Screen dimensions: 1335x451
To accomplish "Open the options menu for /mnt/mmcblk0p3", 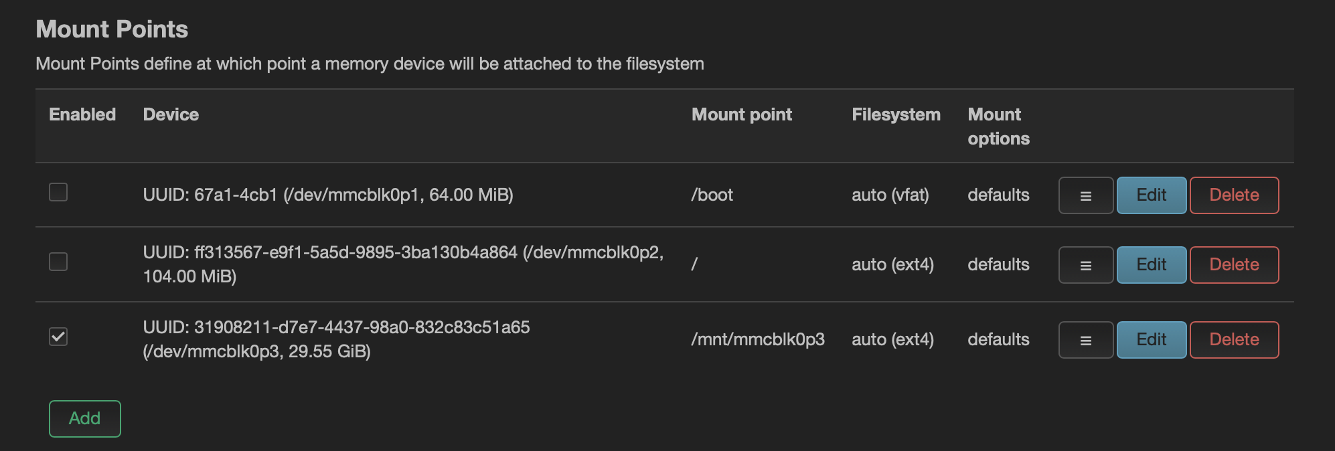I will [1085, 339].
